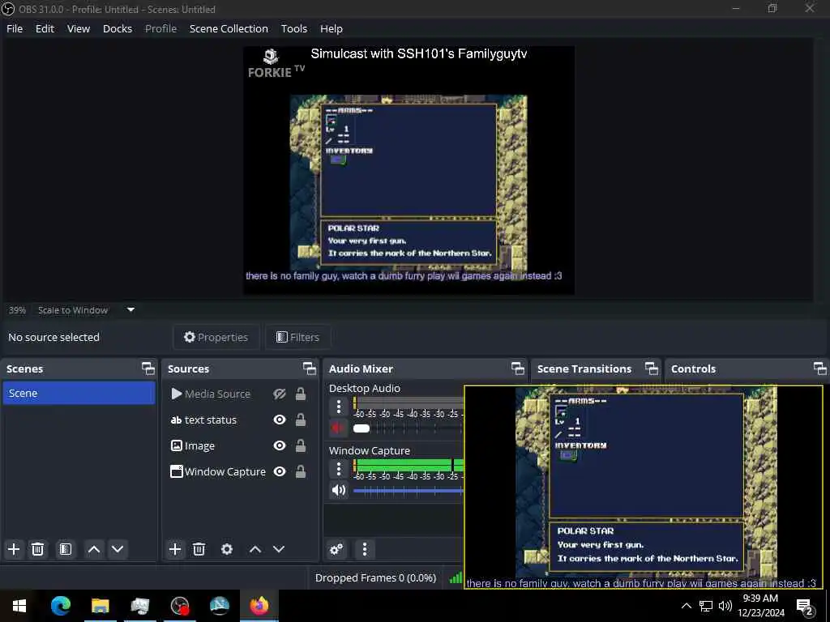The width and height of the screenshot is (830, 622).
Task: Move source up arrow in Sources dock
Action: click(x=255, y=550)
